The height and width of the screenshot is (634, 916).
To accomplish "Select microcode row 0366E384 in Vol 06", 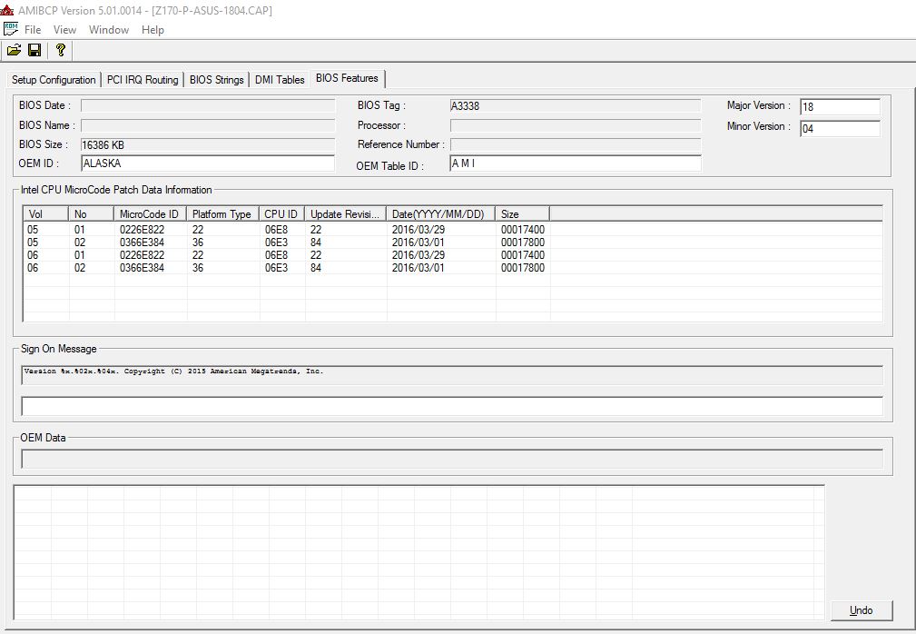I will [286, 268].
